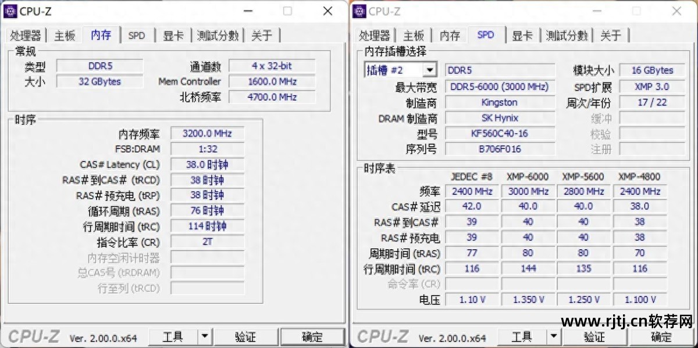Close the right CPU-Z window

[x=676, y=11]
